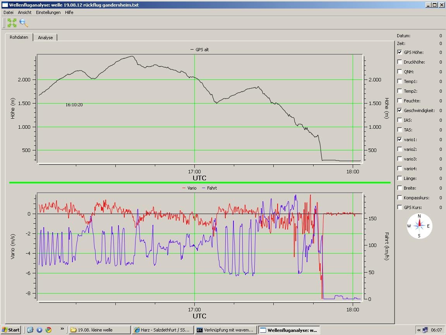Click the magnifying glass zoom tool
Viewport: 446px width, 335px height.
tap(24, 23)
